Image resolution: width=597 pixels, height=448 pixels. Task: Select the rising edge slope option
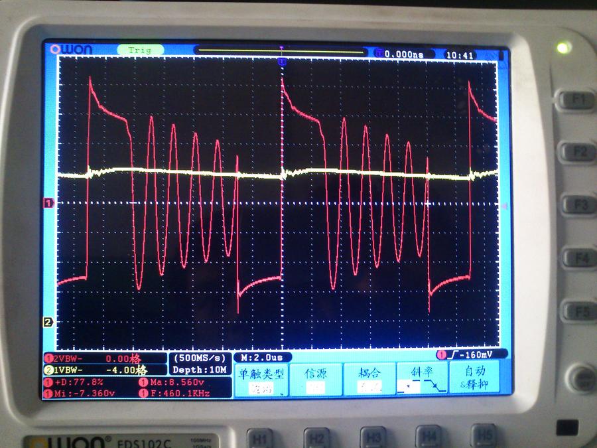point(408,387)
